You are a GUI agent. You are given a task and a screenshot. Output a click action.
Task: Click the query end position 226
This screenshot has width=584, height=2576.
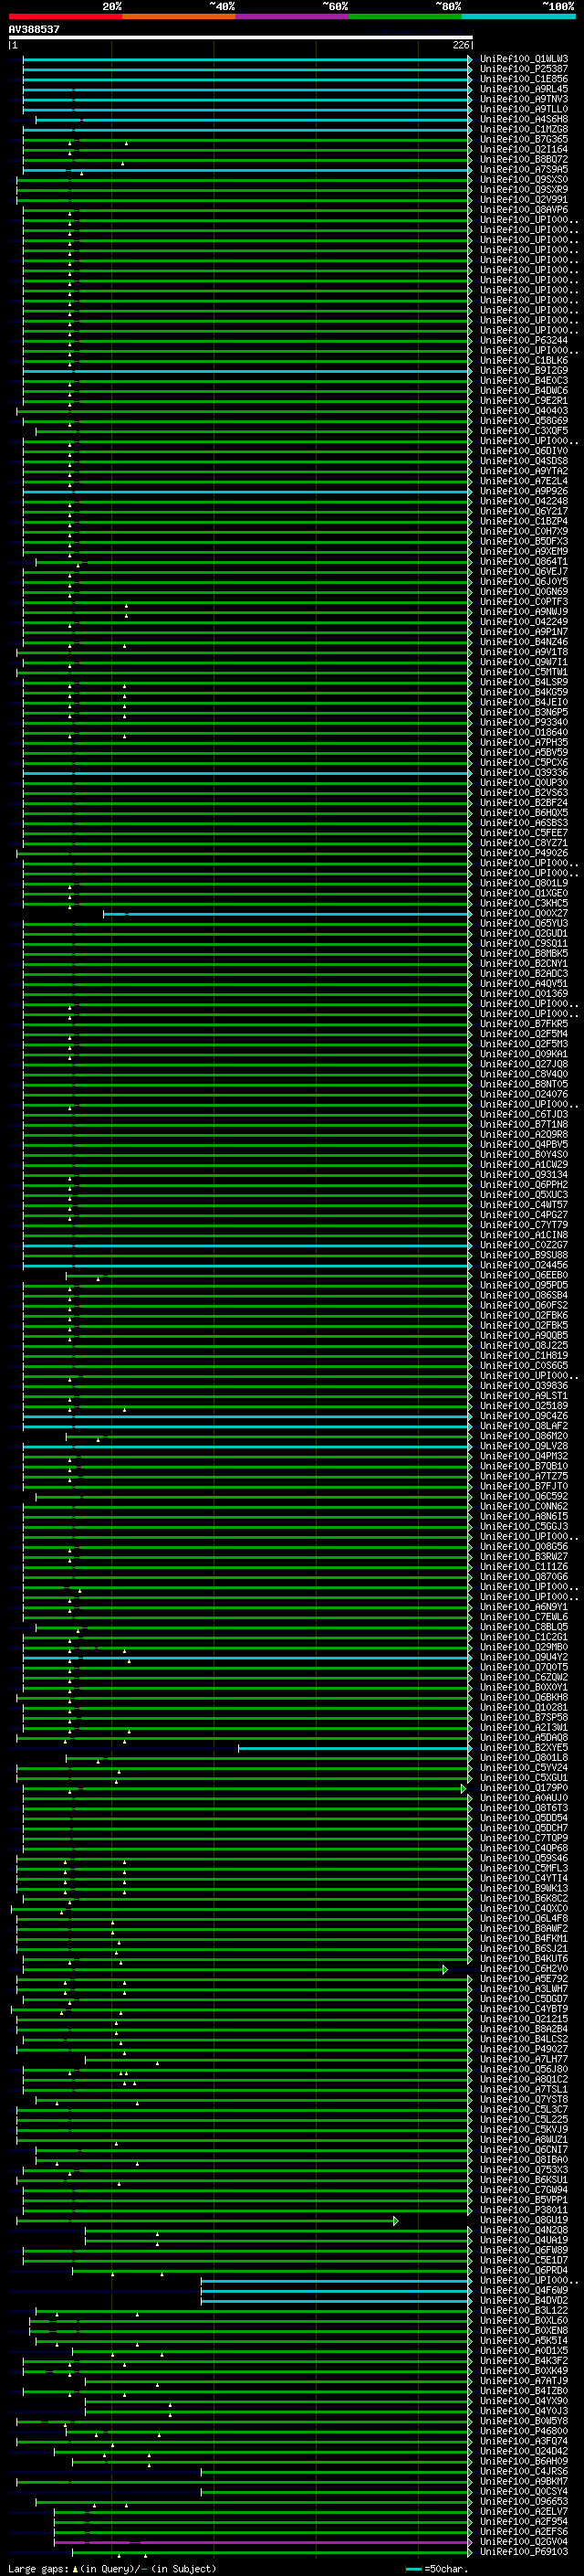point(460,46)
